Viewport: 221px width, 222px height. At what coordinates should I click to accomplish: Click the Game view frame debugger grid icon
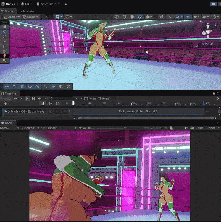click(x=192, y=128)
